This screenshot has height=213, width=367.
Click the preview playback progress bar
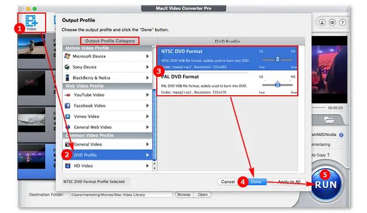click(318, 108)
